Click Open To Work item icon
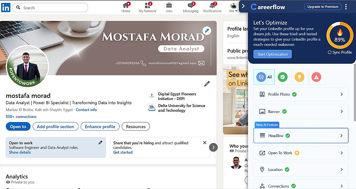This screenshot has width=356, height=189. 262,153
